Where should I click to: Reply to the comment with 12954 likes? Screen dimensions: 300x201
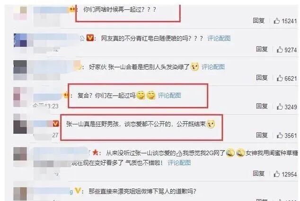click(259, 174)
